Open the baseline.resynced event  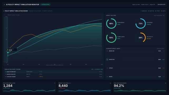[54, 74]
